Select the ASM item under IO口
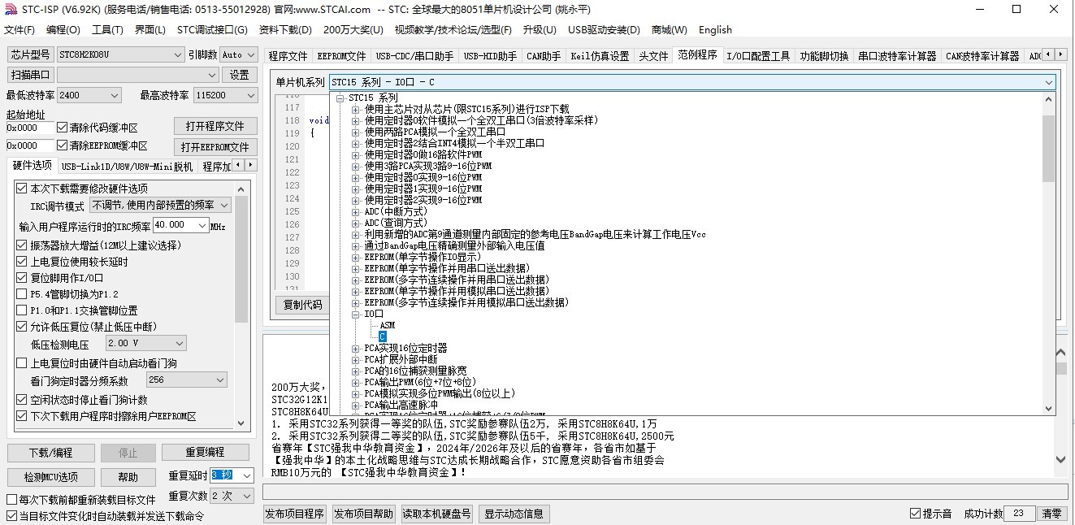 click(387, 325)
